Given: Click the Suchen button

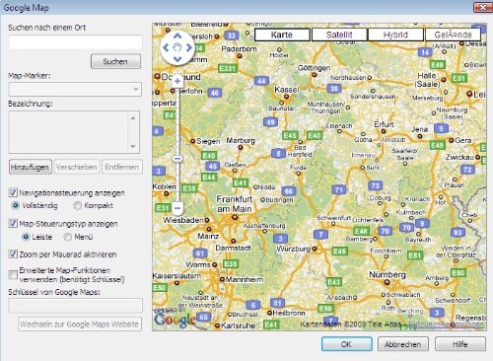Looking at the screenshot, I should click(x=115, y=61).
